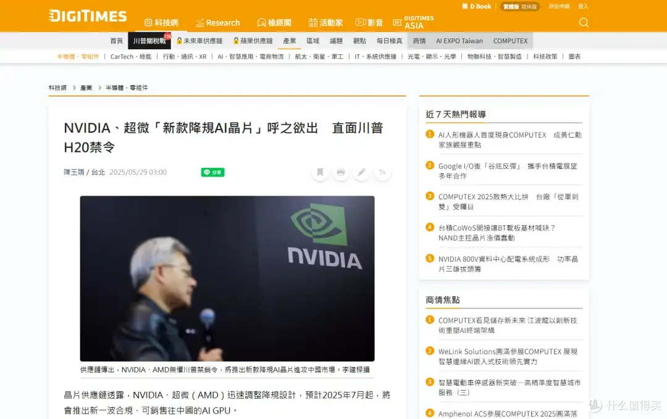Open 商情焦點 story 智慧電動車停感器
The width and height of the screenshot is (667, 419).
[x=509, y=388]
